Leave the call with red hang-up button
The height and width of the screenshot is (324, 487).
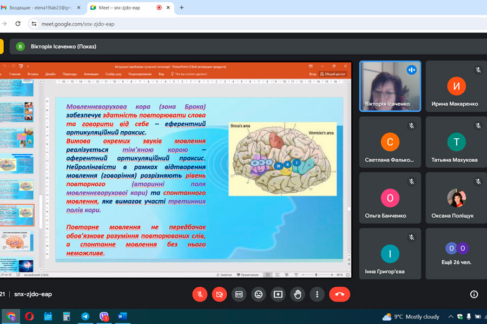339,294
